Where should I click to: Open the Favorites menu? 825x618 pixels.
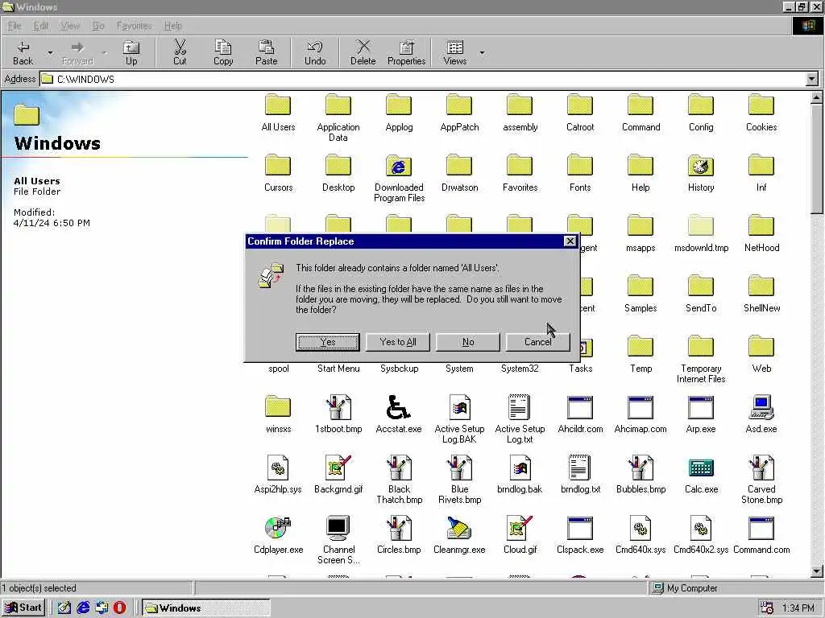(x=134, y=26)
